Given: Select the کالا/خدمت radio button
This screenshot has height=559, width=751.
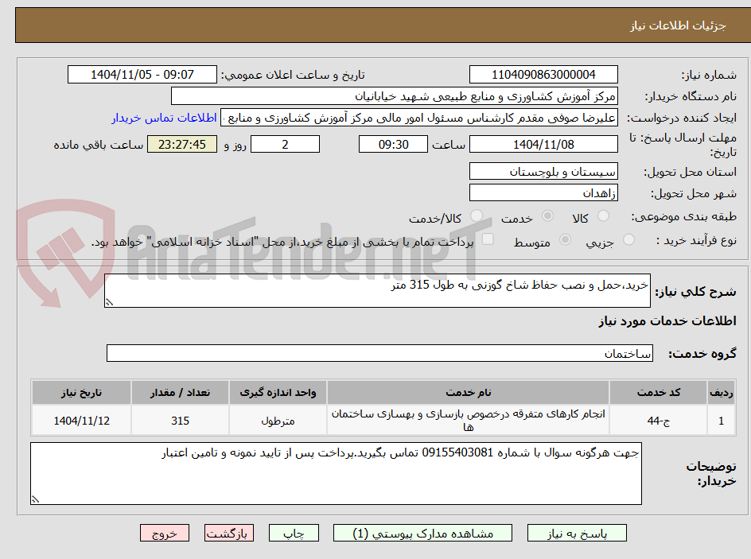Looking at the screenshot, I should 476,215.
